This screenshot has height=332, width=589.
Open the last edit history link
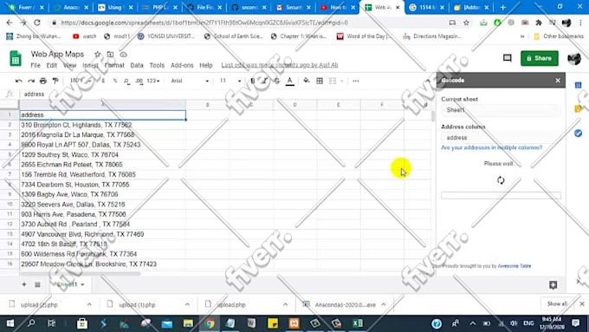280,65
